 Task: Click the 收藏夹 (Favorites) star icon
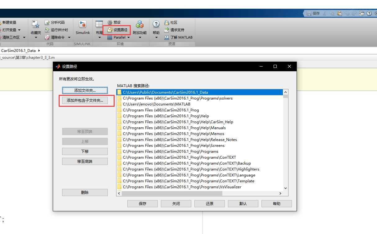36,25
